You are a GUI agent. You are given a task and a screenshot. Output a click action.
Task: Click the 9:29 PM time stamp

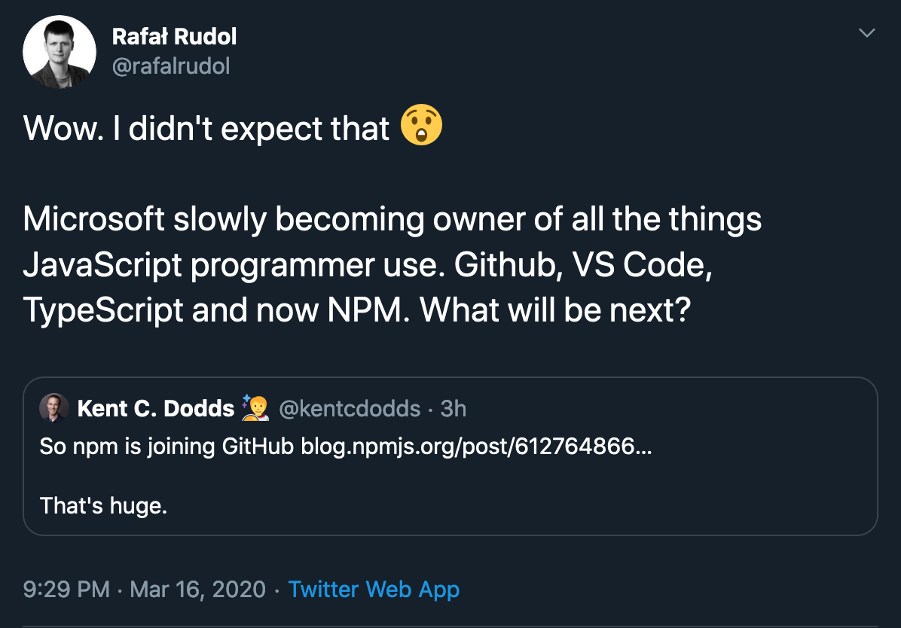pyautogui.click(x=66, y=590)
